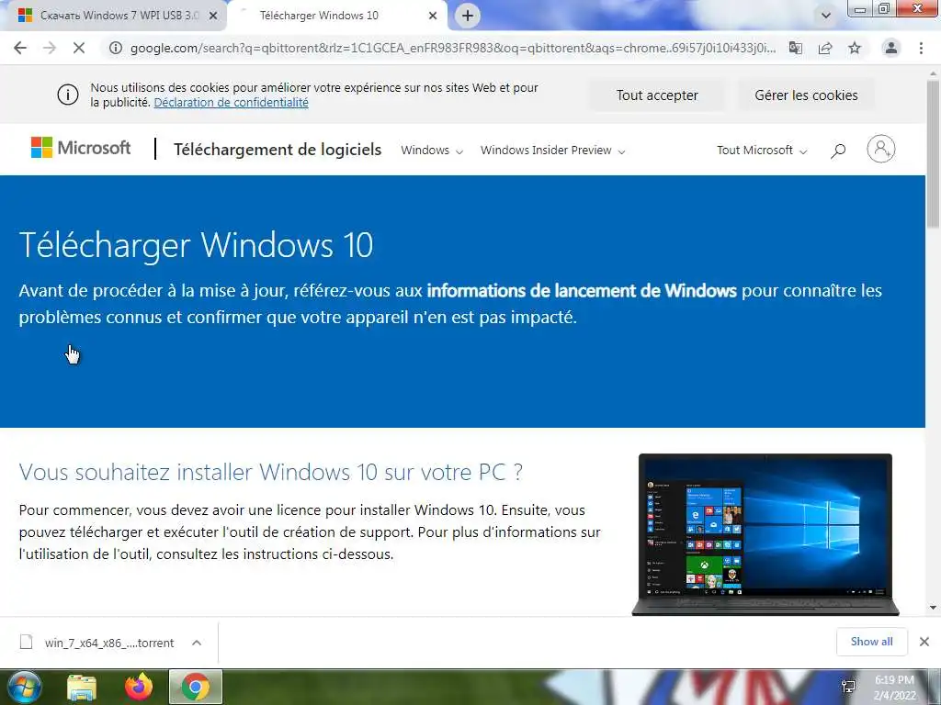
Task: Open Téléchargement de logiciels link
Action: point(278,150)
